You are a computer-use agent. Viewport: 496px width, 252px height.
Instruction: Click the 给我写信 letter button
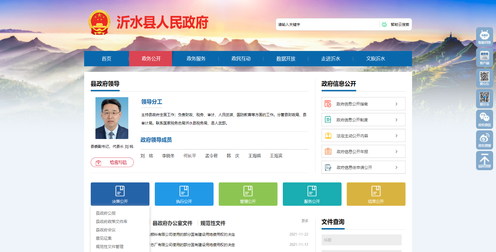pos(112,163)
